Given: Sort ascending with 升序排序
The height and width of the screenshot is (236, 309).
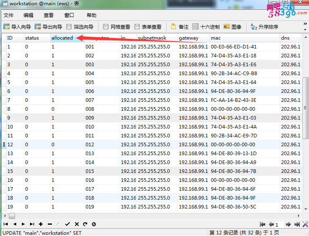Looking at the screenshot, I should pyautogui.click(x=264, y=27).
